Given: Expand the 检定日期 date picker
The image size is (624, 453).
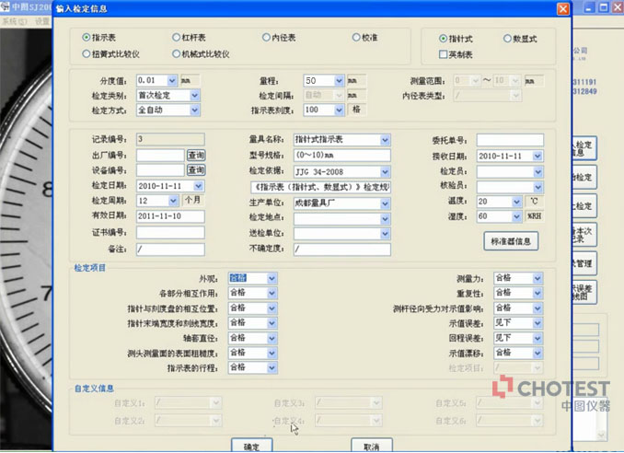Looking at the screenshot, I should 199,185.
